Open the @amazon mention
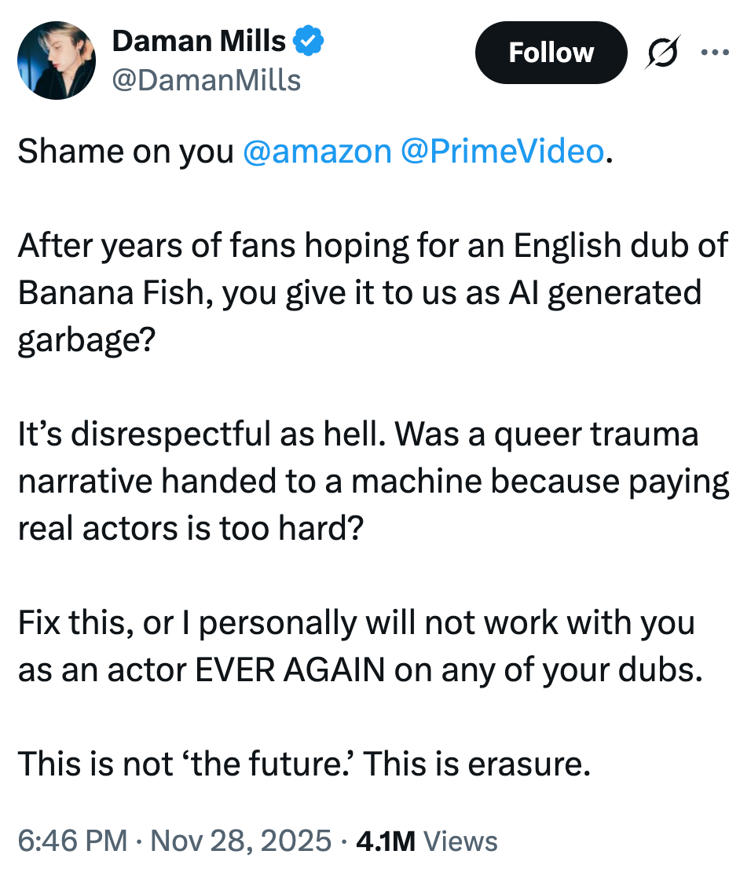Screen dimensions: 751x880 coord(317,152)
